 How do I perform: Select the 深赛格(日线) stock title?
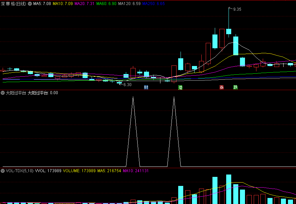click(13, 4)
